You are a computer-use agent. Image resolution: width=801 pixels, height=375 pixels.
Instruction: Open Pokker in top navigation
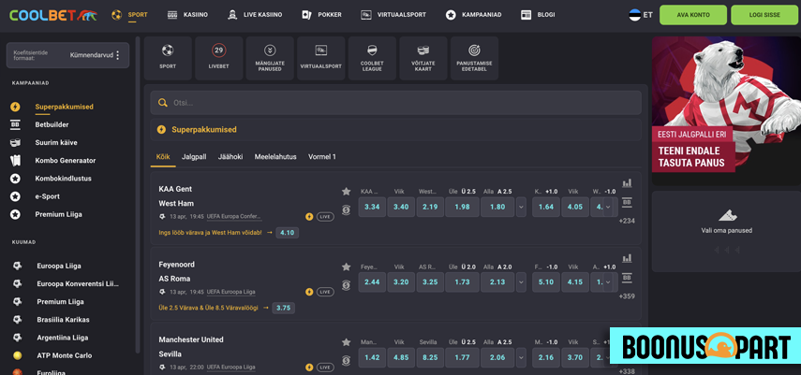(321, 15)
